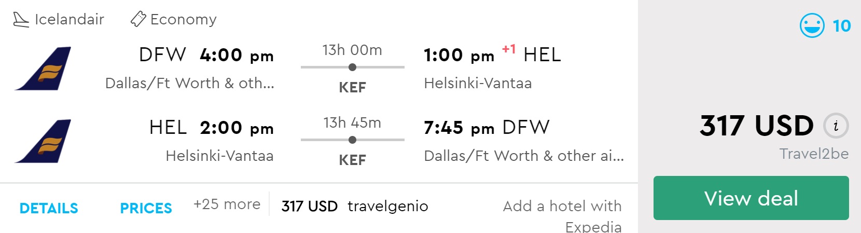Click the outbound Icelandair tail logo
This screenshot has height=233, width=861.
click(43, 68)
